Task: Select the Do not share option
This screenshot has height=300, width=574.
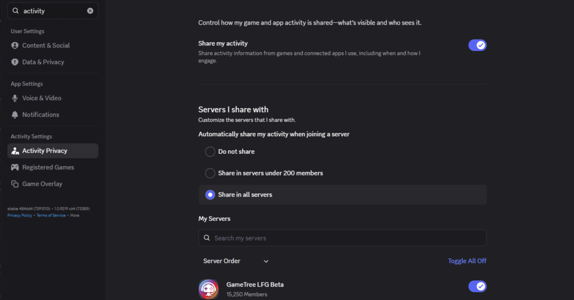Action: click(210, 151)
